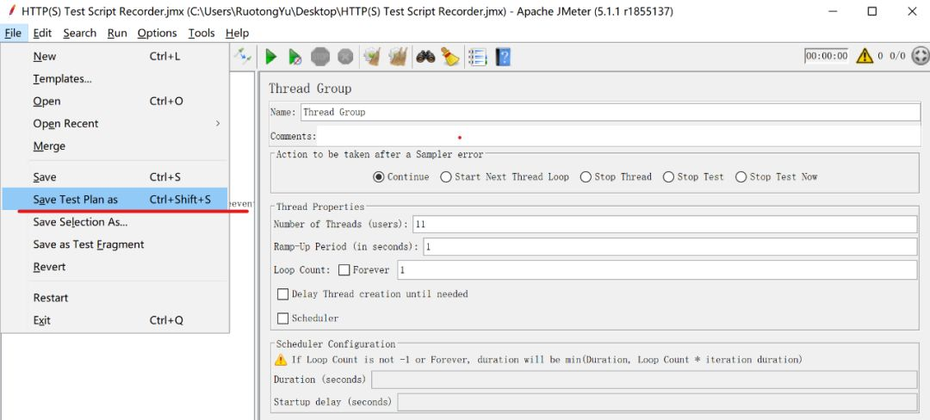The width and height of the screenshot is (930, 420).
Task: Click the 0/0 active threads counter
Action: click(897, 56)
